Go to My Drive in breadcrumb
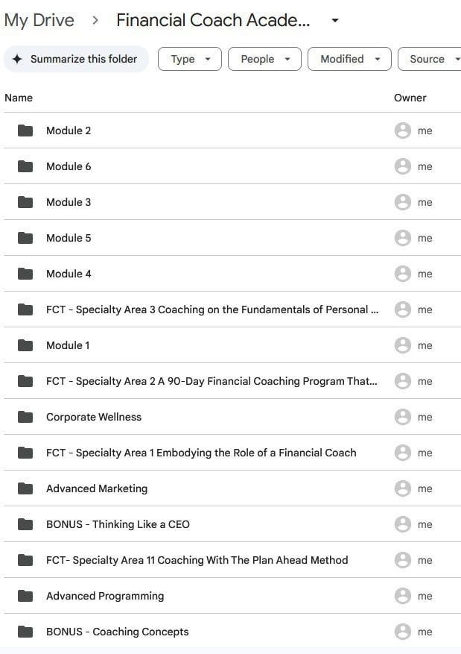Screen dimensions: 461x654 click(x=39, y=20)
